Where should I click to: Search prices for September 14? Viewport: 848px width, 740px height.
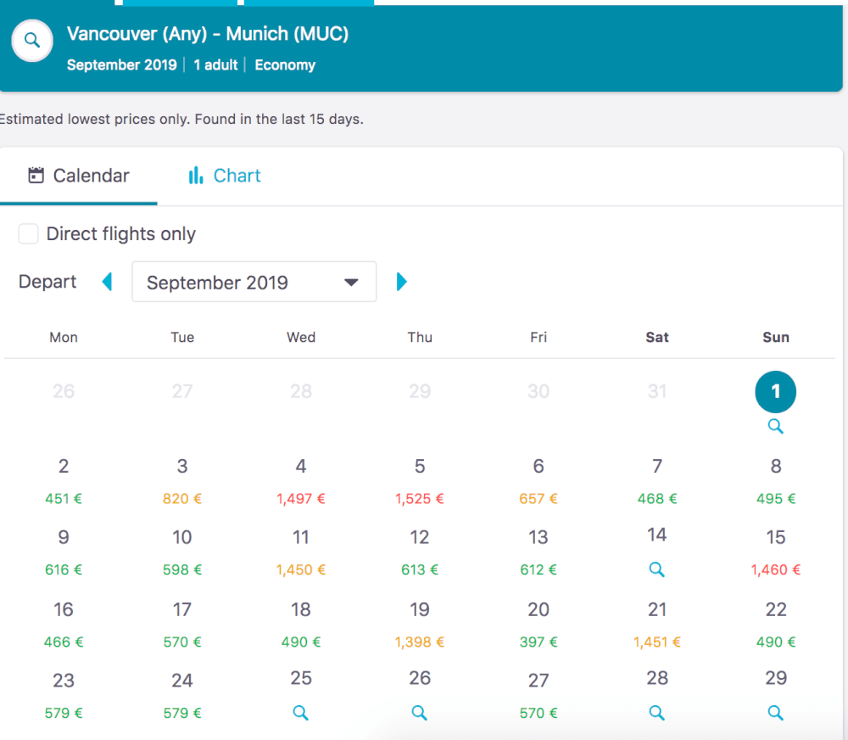point(656,569)
